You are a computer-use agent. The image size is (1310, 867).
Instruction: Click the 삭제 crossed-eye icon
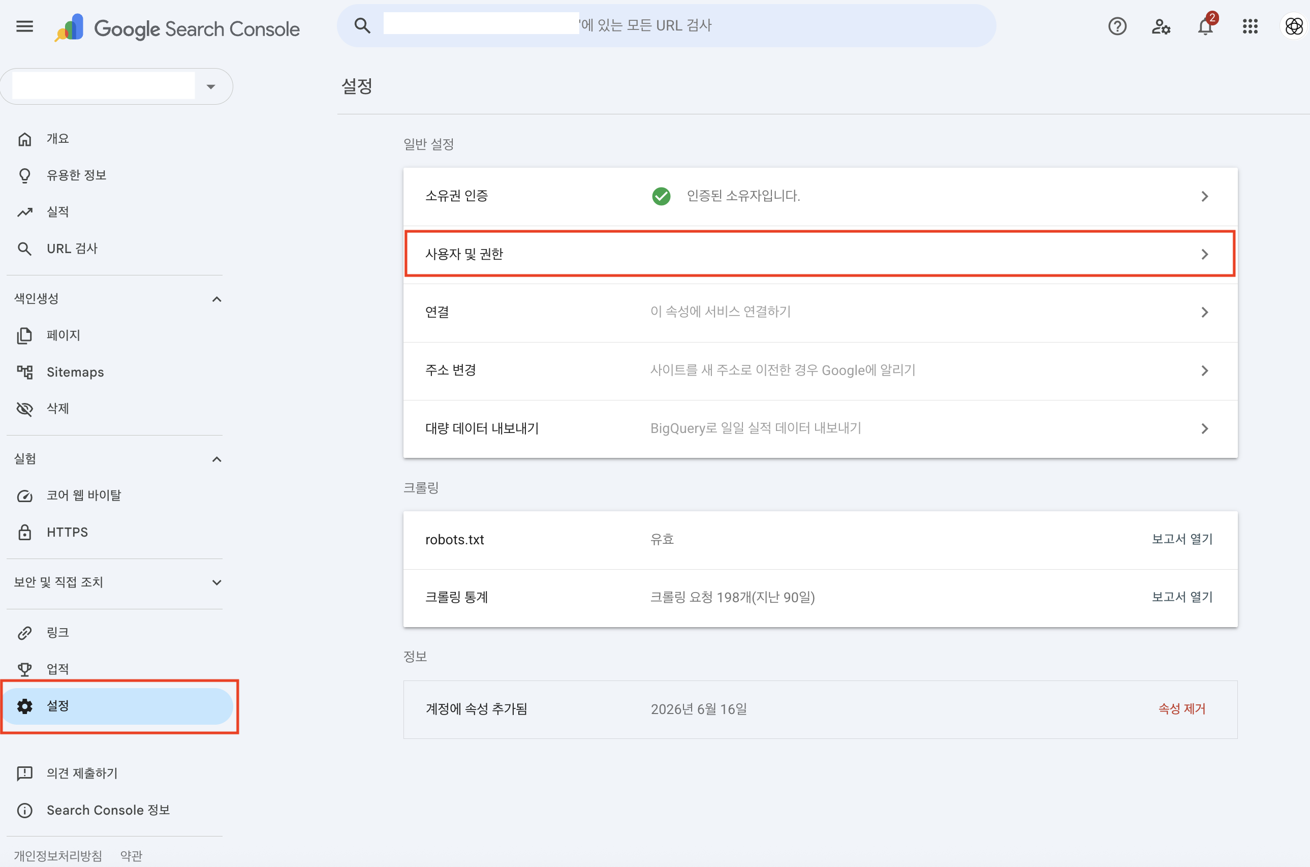pos(24,409)
